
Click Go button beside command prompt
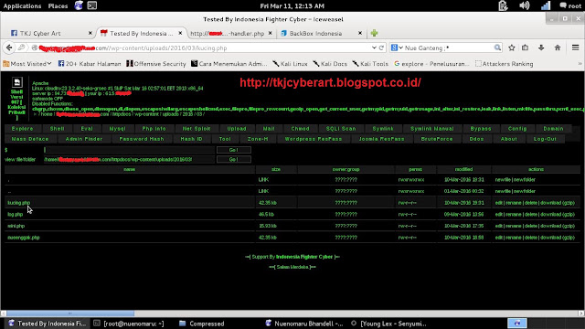[x=234, y=150]
